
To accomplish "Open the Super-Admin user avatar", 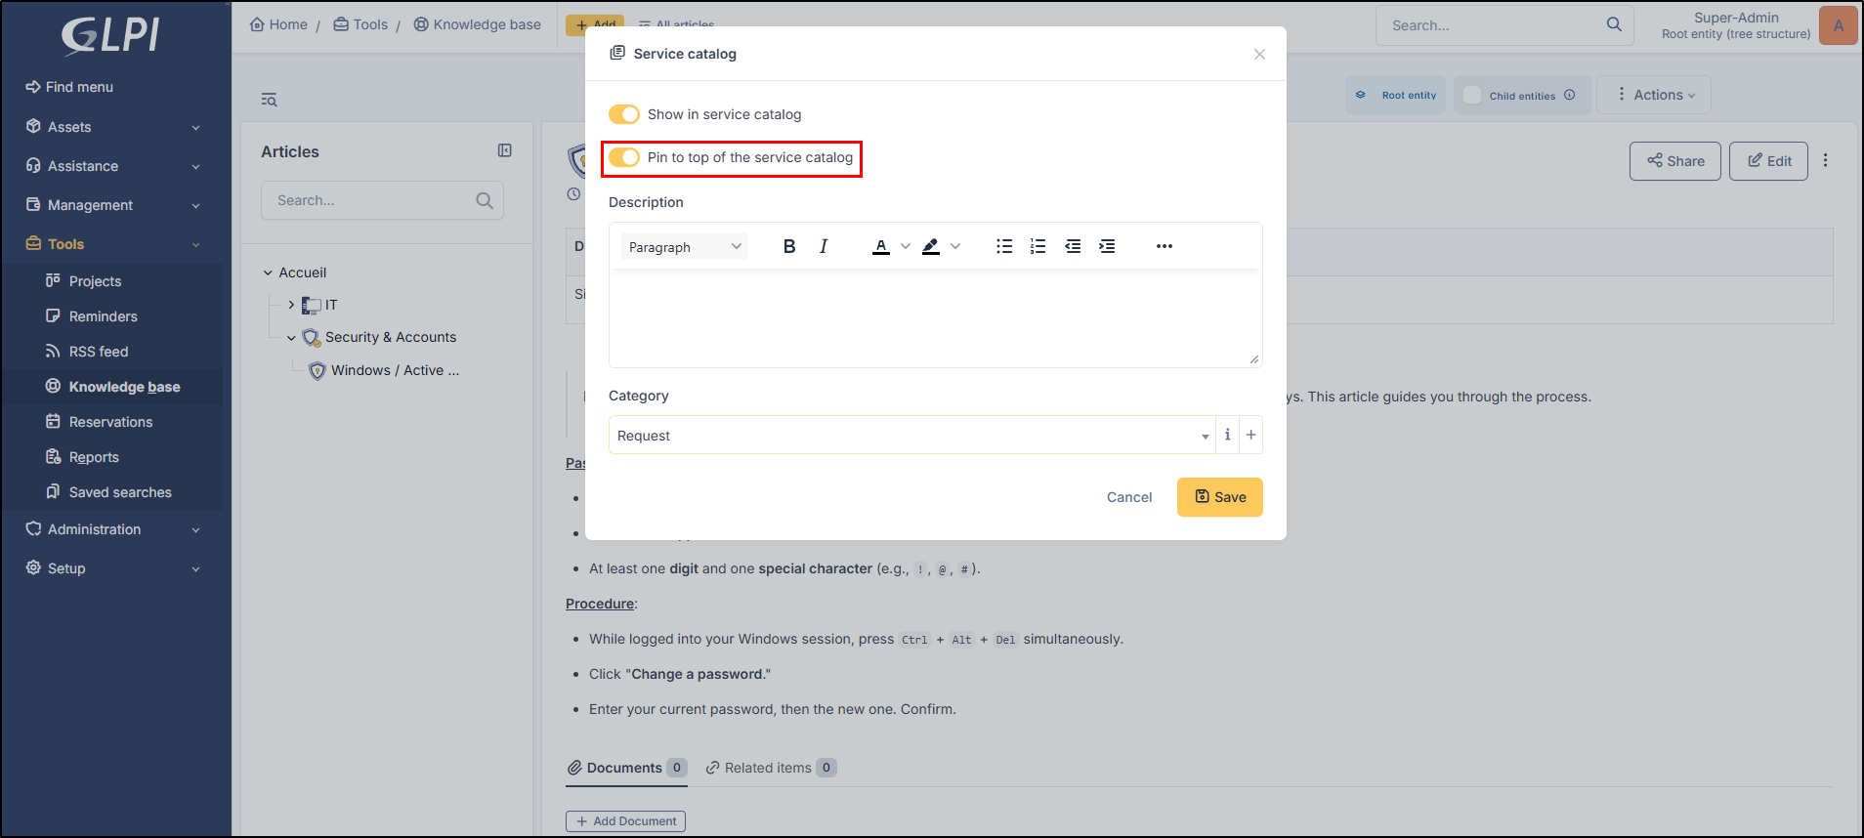I will tap(1838, 25).
